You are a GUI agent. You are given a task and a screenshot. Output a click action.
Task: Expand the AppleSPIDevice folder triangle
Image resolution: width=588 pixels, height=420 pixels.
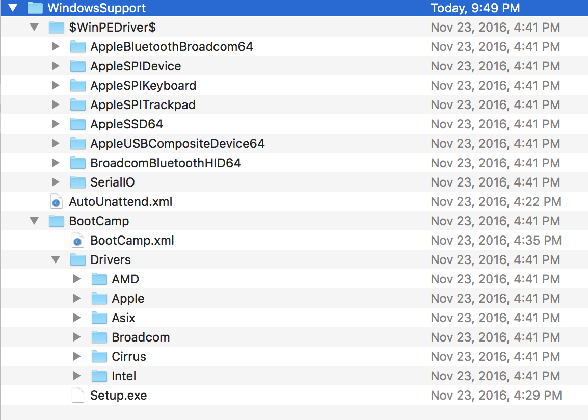(x=56, y=66)
